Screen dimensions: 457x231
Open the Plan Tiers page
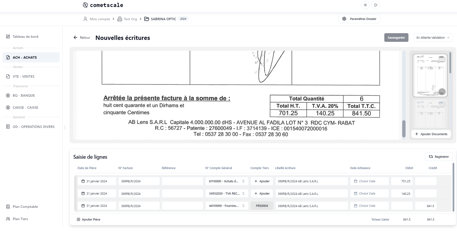(x=20, y=219)
